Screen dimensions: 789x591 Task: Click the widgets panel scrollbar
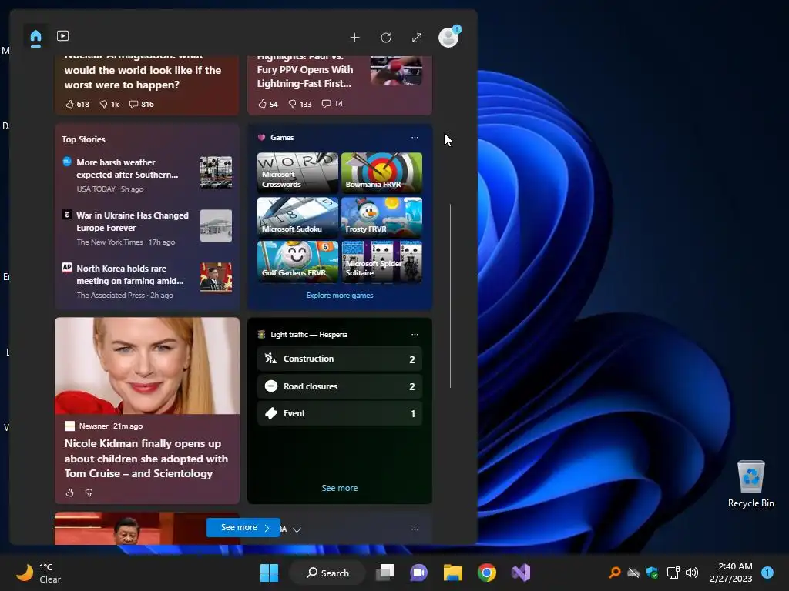[x=450, y=295]
